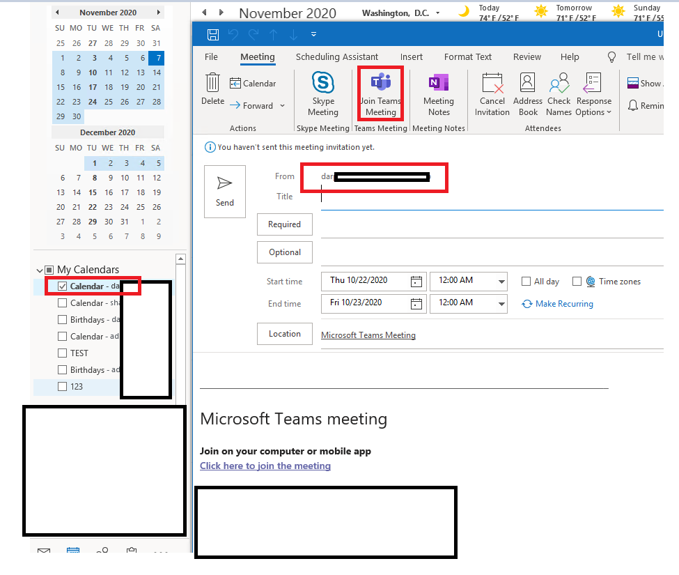Screen dimensions: 679x575
Task: Open the Start time date picker calendar icon
Action: coord(416,282)
